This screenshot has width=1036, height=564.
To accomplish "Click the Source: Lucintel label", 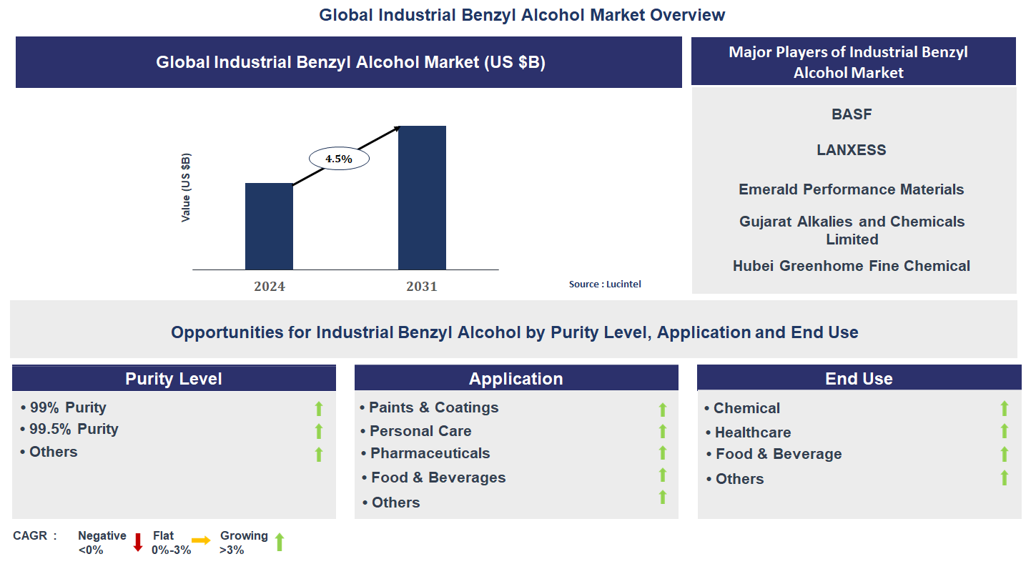I will [x=605, y=284].
